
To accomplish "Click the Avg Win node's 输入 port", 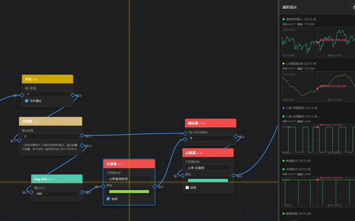I will click(32, 192).
